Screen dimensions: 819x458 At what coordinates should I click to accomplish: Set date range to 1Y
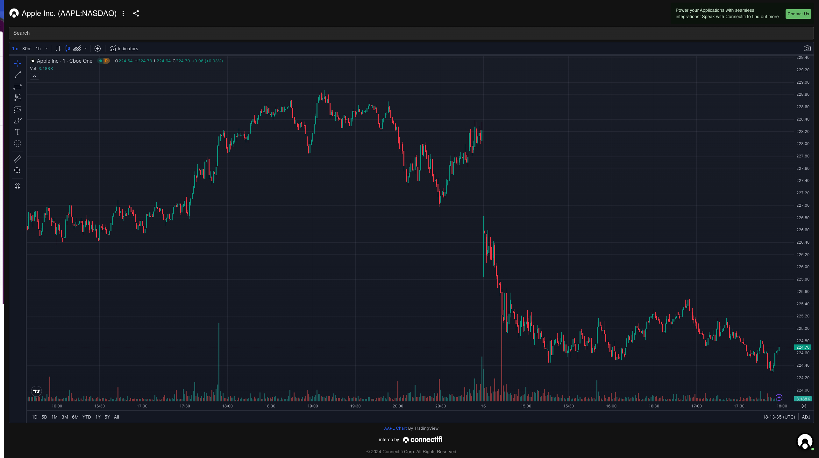pos(98,417)
